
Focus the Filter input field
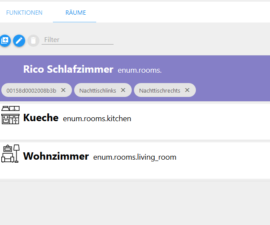[x=78, y=40]
